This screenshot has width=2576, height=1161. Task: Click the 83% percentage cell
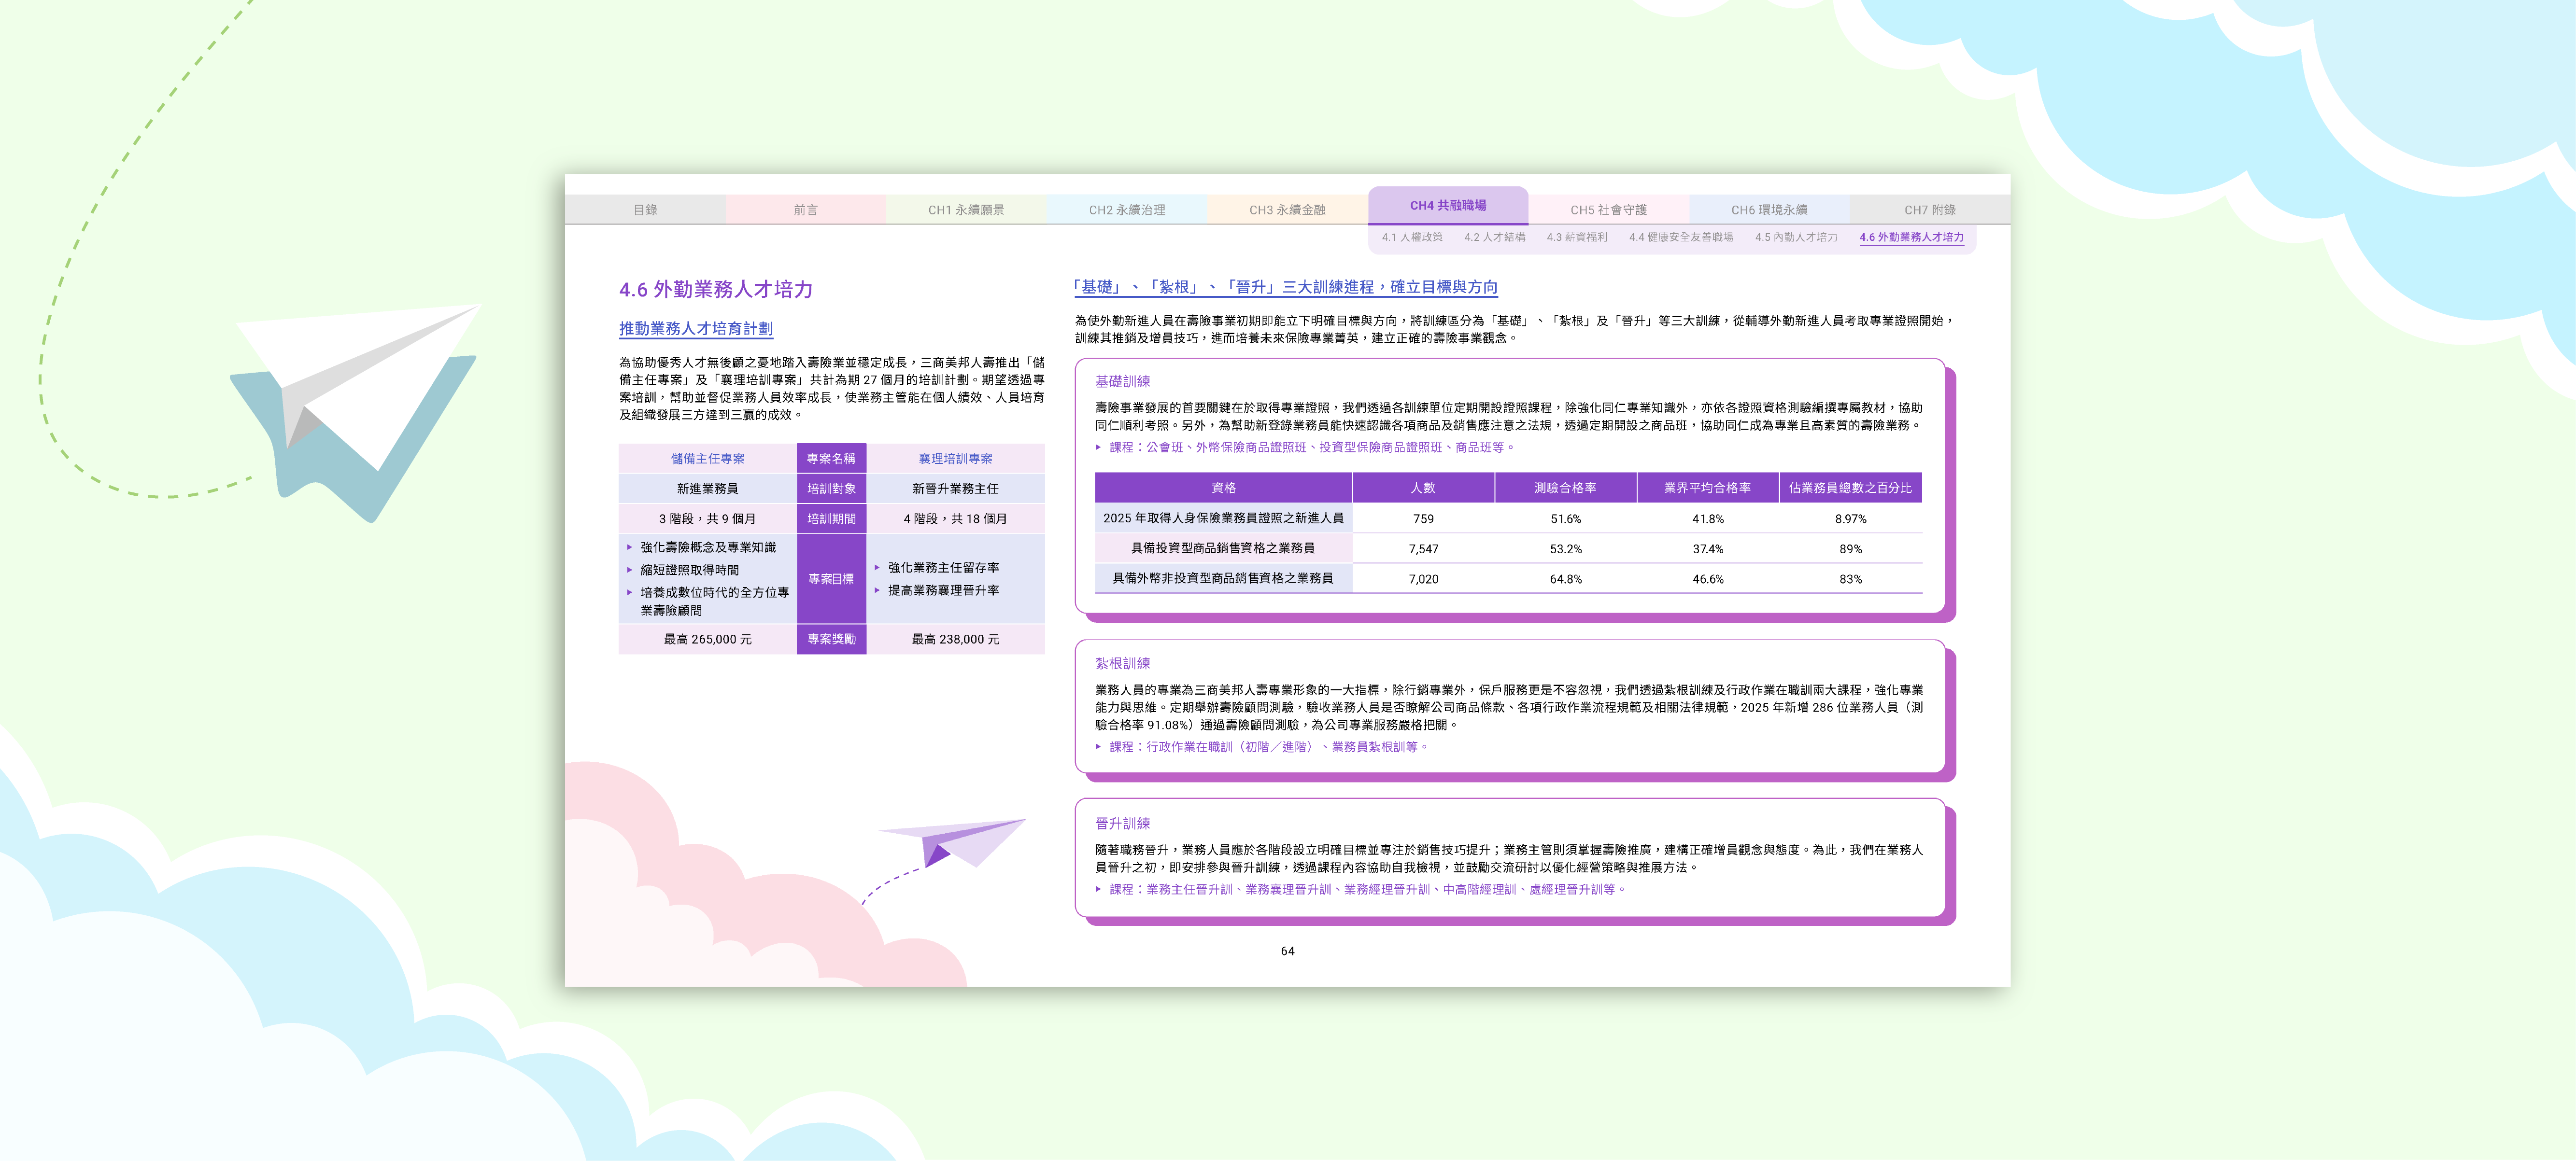1850,579
